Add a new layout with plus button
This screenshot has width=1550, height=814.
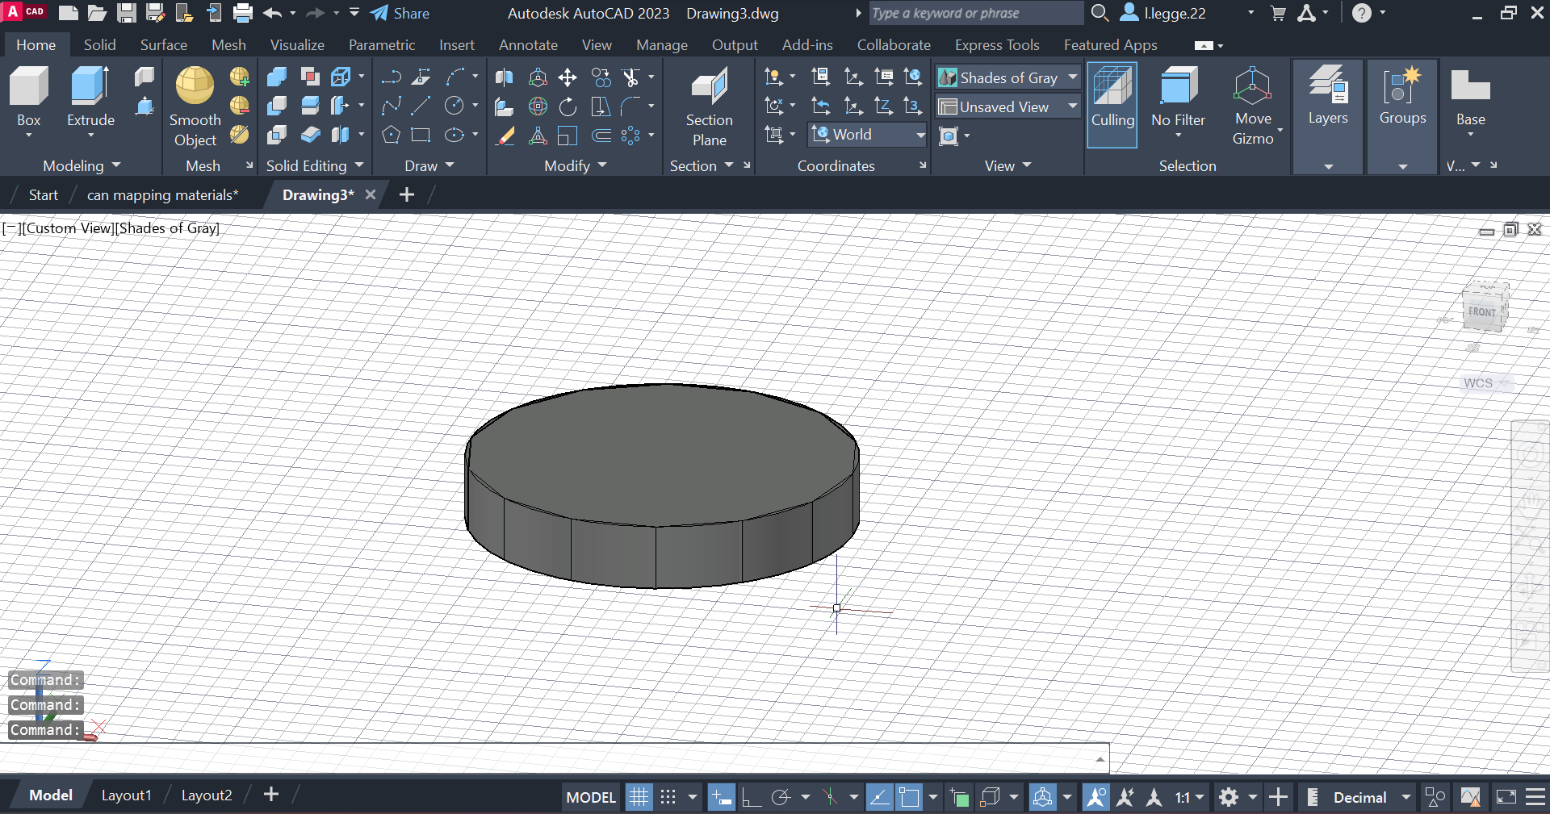pyautogui.click(x=271, y=795)
